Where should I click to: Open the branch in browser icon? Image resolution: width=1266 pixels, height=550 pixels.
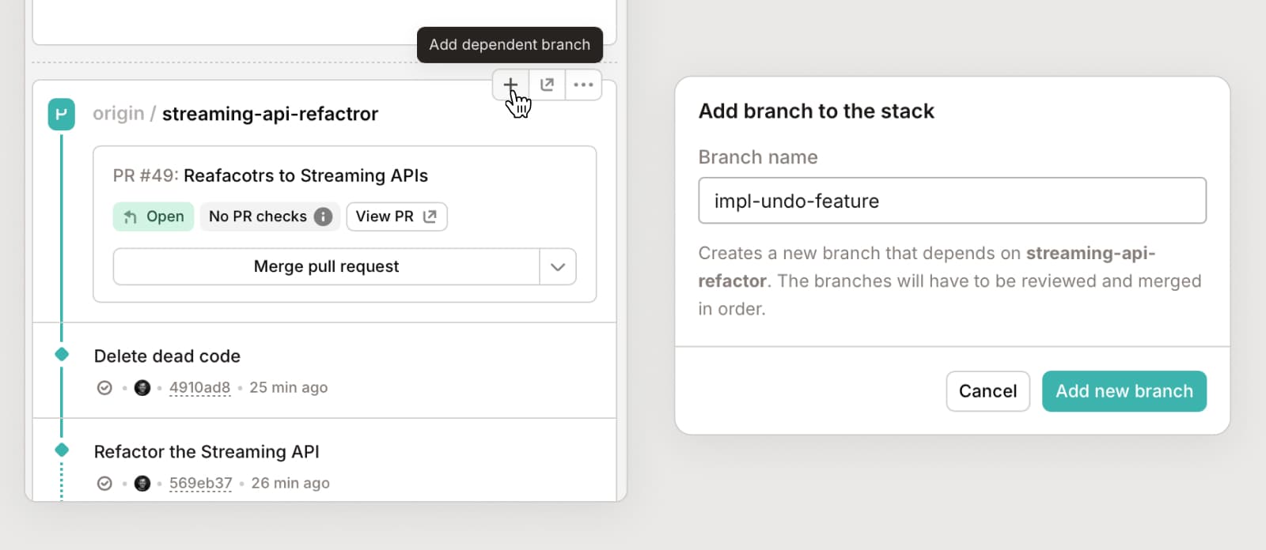pyautogui.click(x=547, y=85)
